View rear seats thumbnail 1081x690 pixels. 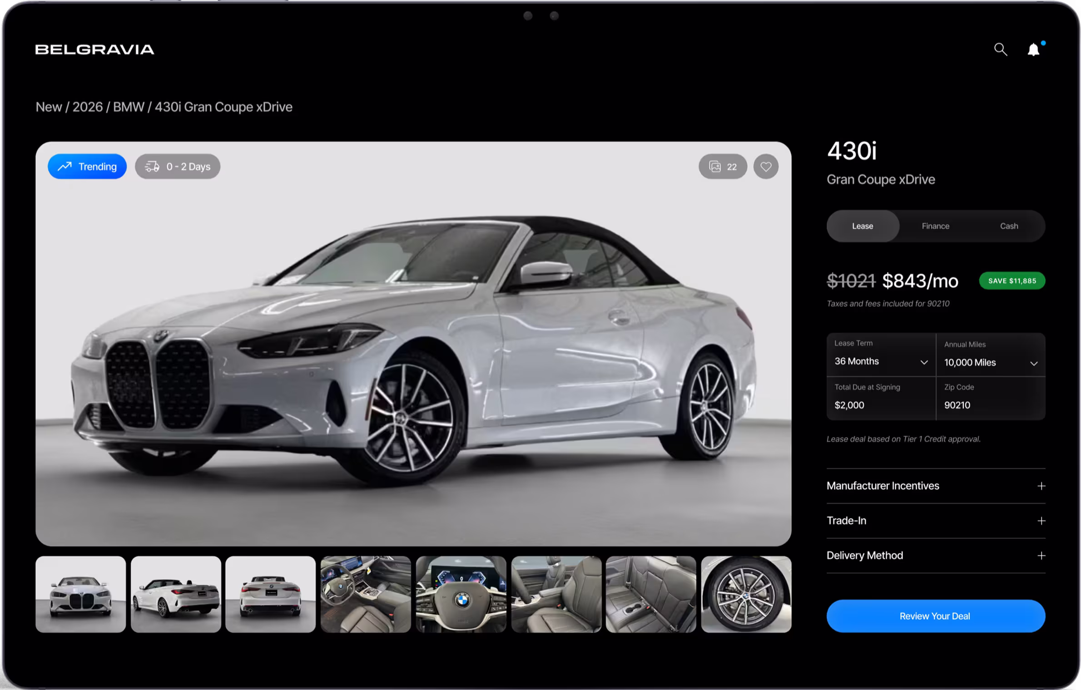coord(651,594)
